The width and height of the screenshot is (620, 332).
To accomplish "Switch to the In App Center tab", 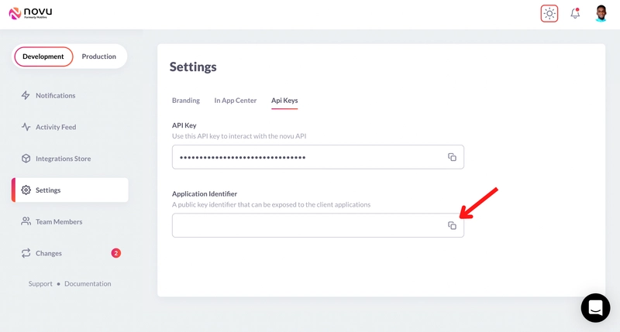I will click(236, 101).
